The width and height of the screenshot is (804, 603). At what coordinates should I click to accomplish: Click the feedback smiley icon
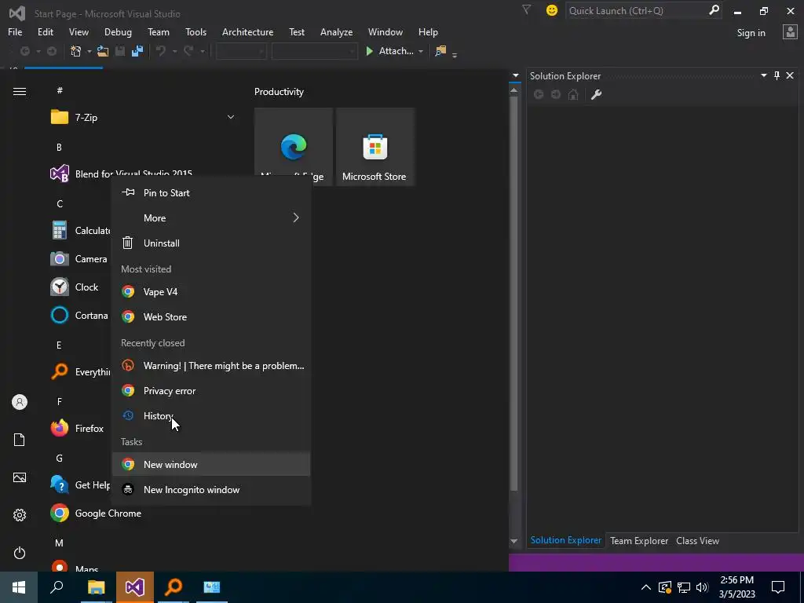[x=552, y=10]
